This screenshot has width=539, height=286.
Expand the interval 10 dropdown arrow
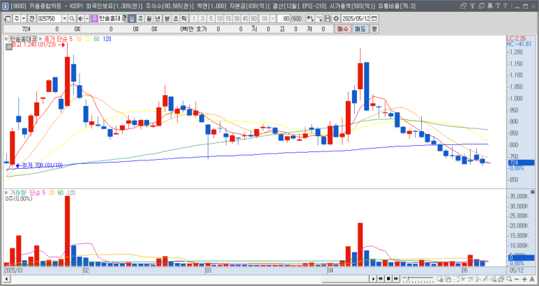pyautogui.click(x=273, y=19)
